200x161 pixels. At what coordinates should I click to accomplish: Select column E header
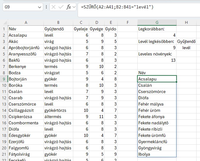pyautogui.click(x=110, y=23)
